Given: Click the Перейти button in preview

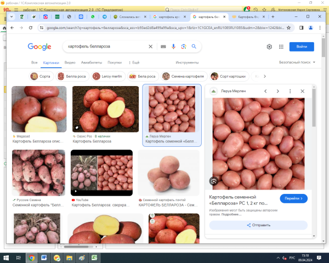Looking at the screenshot, I should [x=293, y=198].
